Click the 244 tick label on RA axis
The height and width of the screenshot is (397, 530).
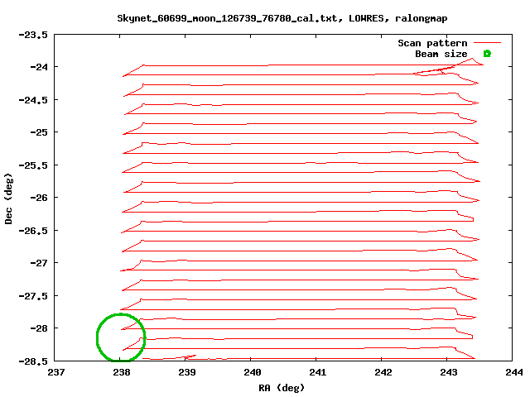tap(513, 373)
